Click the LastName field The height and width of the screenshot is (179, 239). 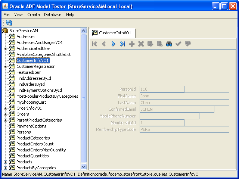click(x=184, y=103)
